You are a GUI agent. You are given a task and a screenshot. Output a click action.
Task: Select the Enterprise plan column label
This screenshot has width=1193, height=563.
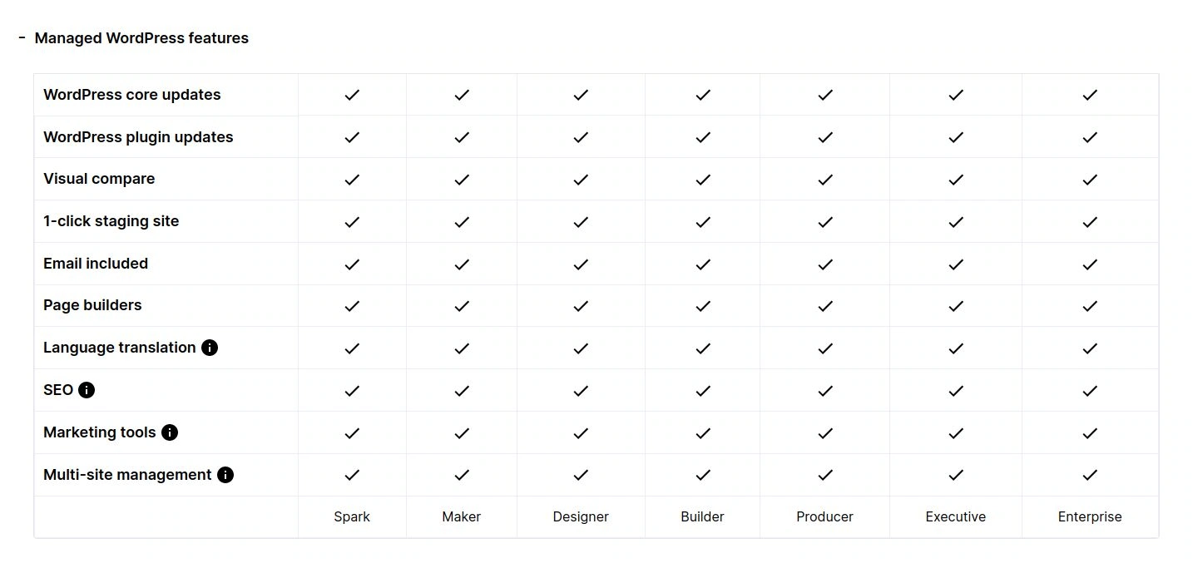click(1090, 516)
